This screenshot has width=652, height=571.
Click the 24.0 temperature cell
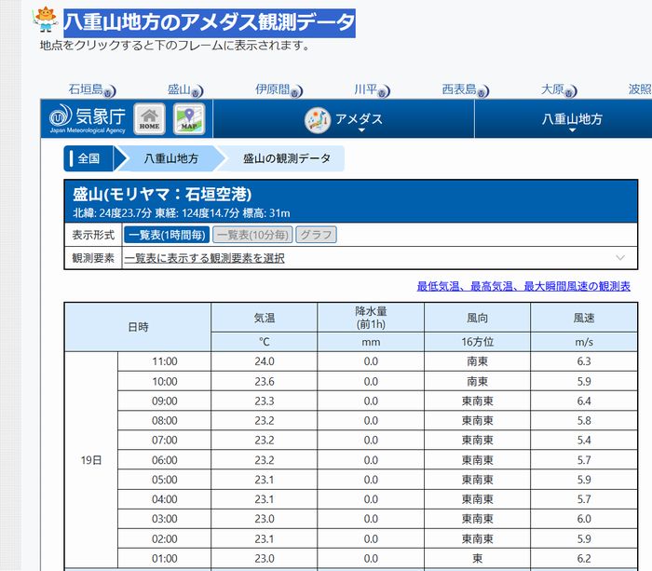click(x=264, y=361)
